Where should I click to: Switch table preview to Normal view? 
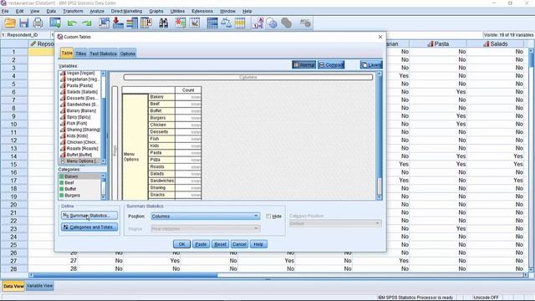coord(303,65)
